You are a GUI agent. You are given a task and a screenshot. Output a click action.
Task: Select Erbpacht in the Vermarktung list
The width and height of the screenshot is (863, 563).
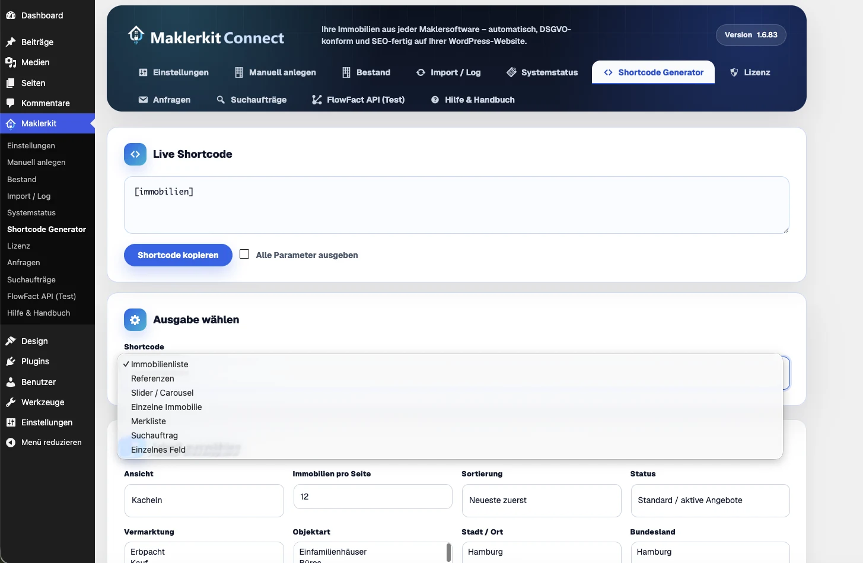coord(148,552)
